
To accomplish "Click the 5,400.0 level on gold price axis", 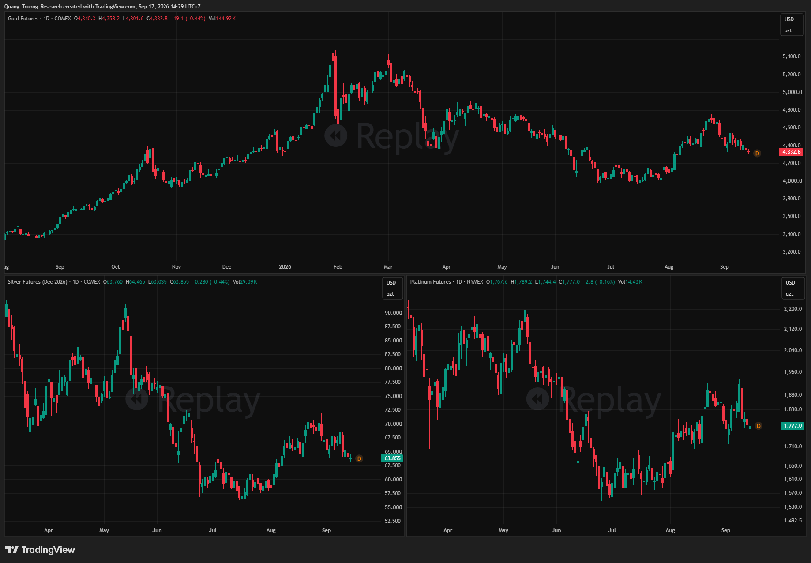I will pyautogui.click(x=792, y=56).
